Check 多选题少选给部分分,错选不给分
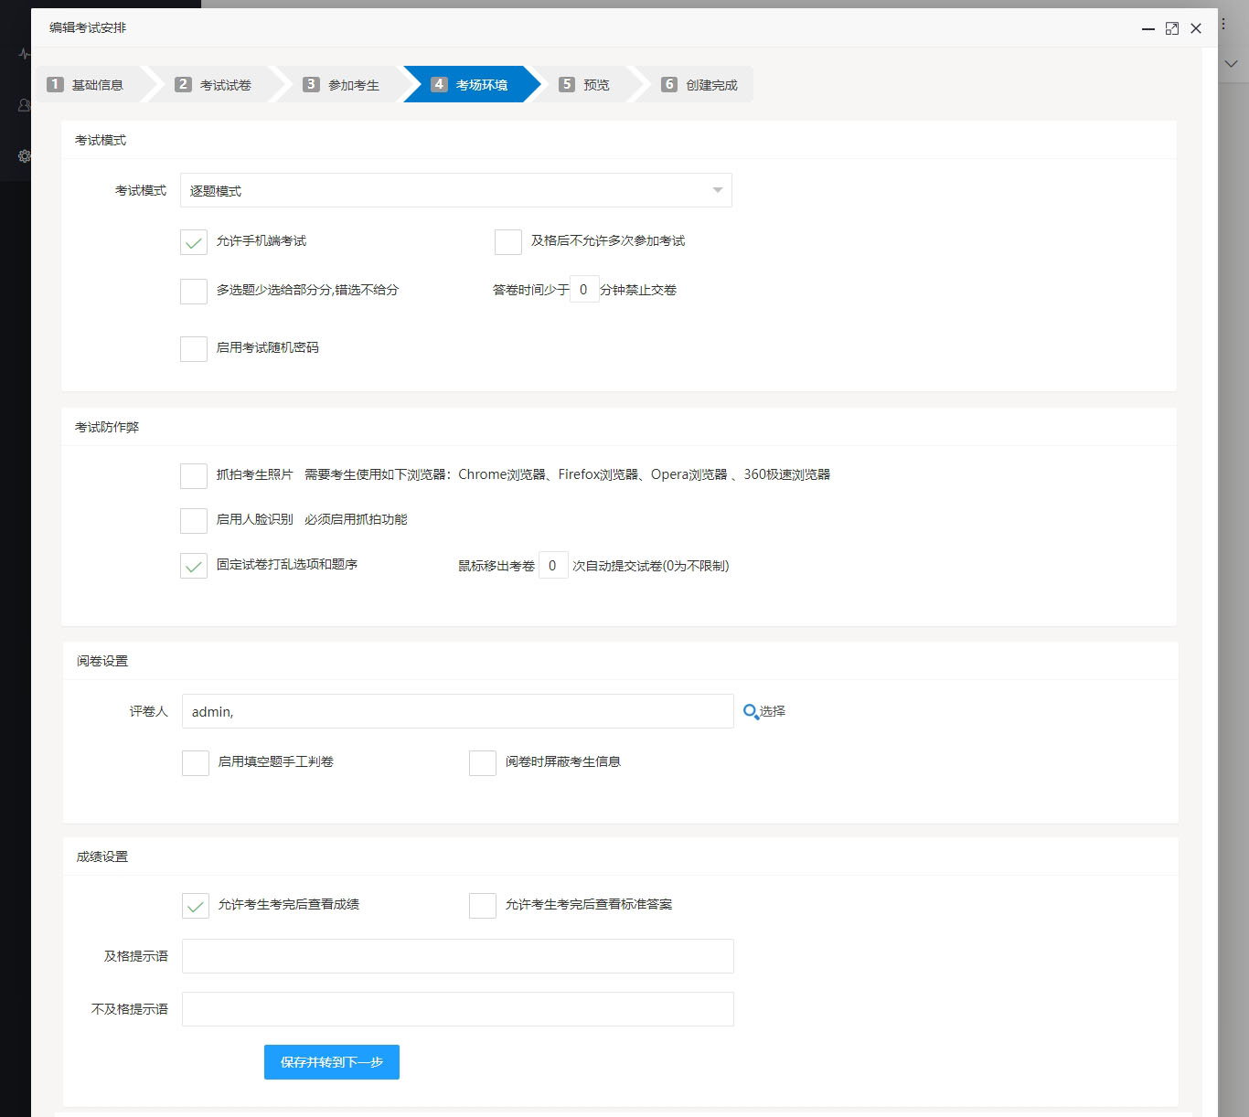Viewport: 1249px width, 1117px height. pos(194,292)
